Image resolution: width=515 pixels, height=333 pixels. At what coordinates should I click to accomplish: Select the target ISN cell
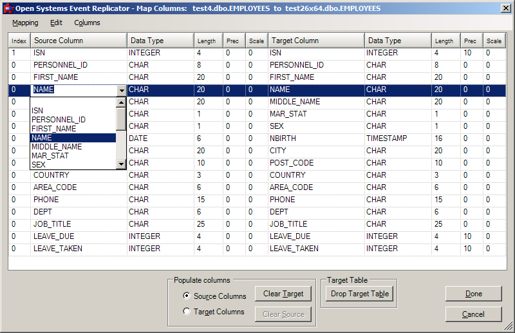(x=316, y=53)
